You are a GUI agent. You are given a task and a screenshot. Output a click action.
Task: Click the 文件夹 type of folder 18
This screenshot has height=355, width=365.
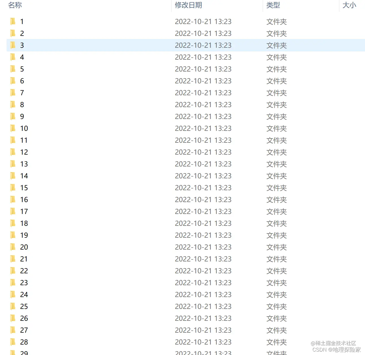point(277,224)
